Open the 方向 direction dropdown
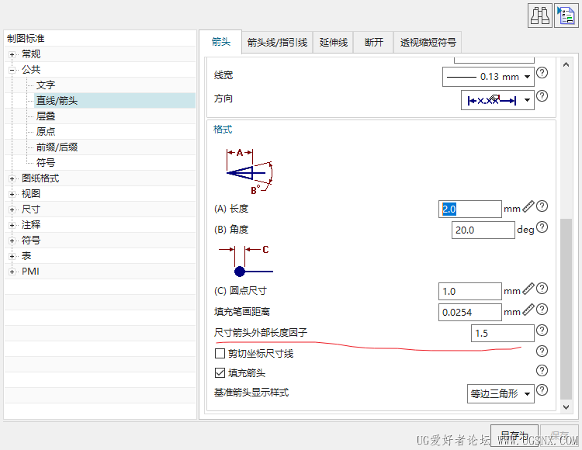 click(497, 100)
